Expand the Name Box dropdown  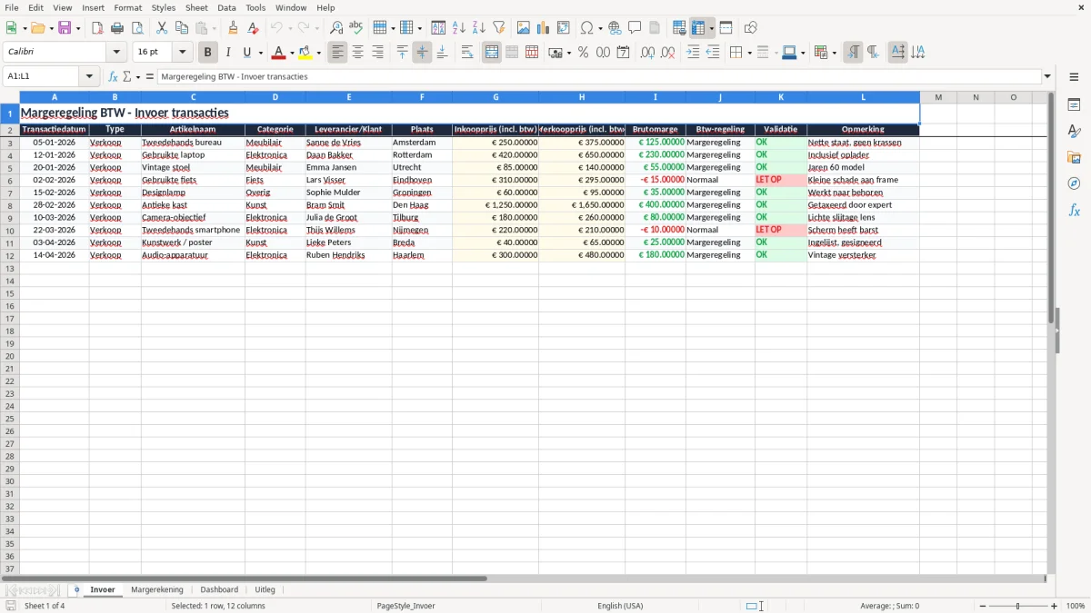(x=89, y=76)
